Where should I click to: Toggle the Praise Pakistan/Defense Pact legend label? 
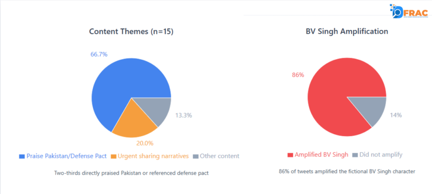pos(65,156)
